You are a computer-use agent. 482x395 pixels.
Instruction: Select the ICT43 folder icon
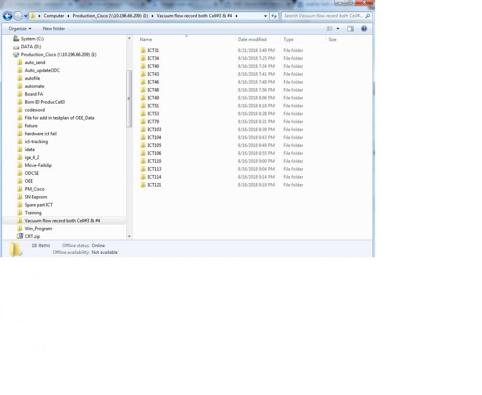(143, 74)
